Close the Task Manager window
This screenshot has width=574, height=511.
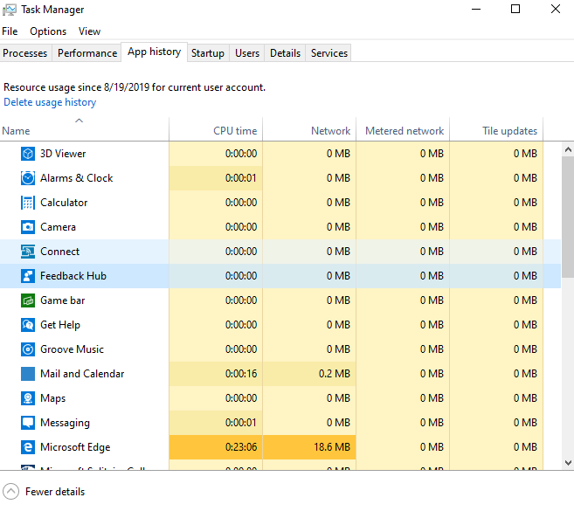click(556, 9)
